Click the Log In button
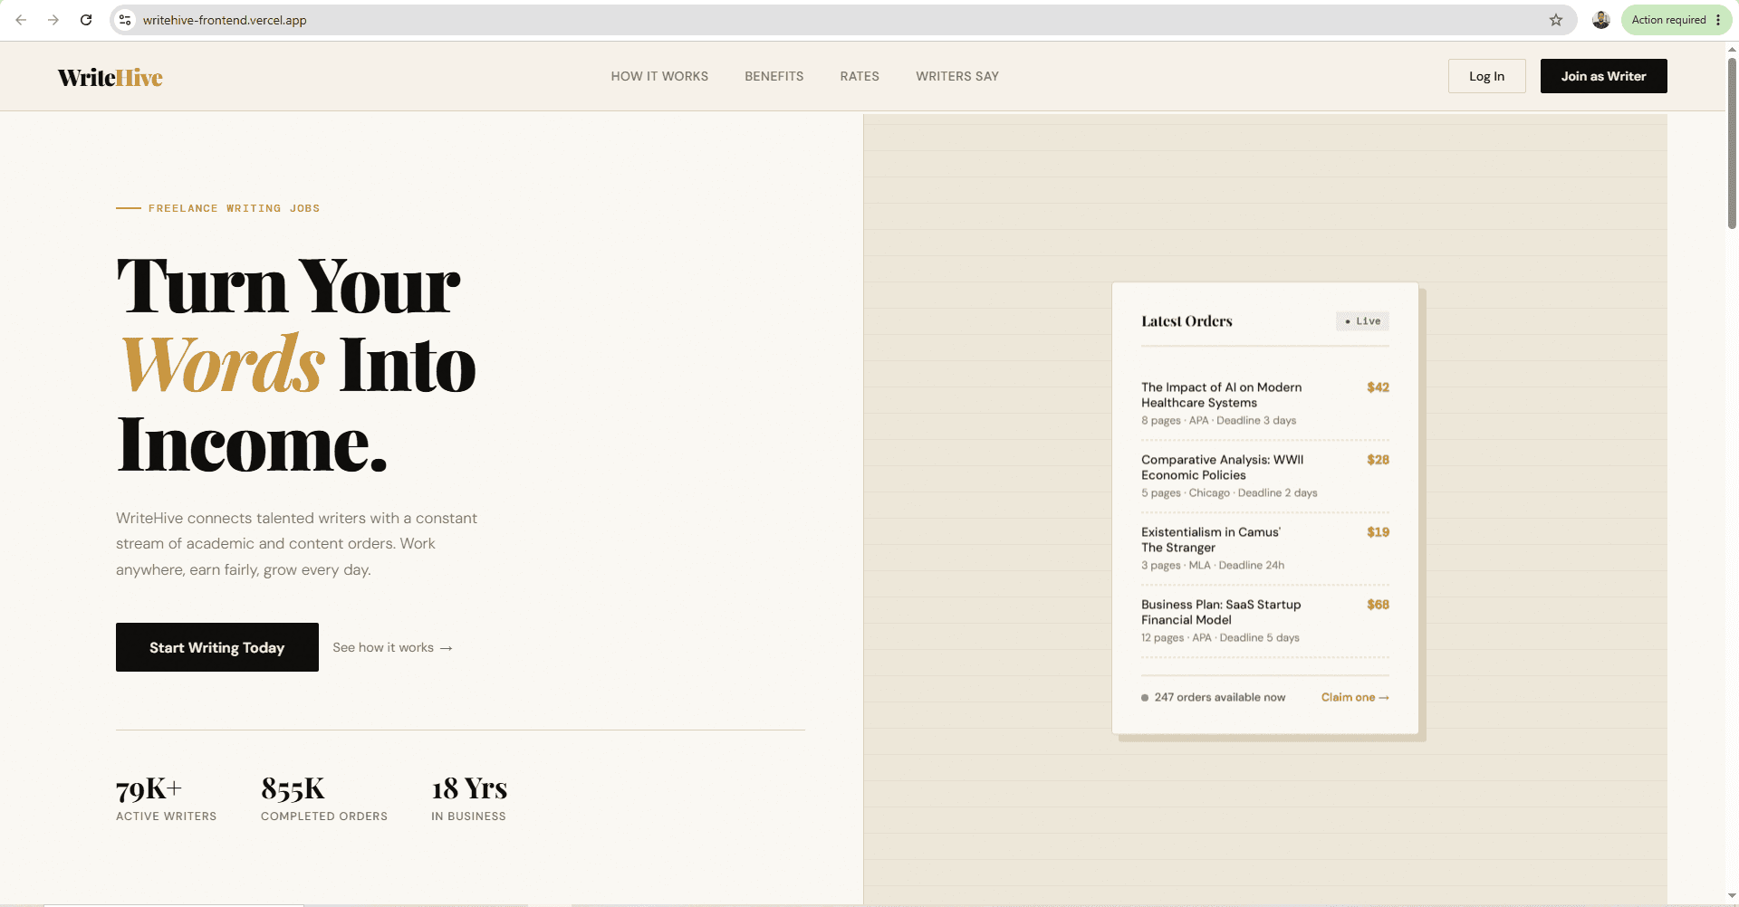The height and width of the screenshot is (907, 1739). (1487, 76)
